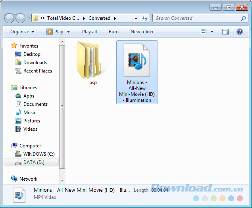Click the MP4 Video type label
The width and height of the screenshot is (252, 208).
(x=45, y=197)
